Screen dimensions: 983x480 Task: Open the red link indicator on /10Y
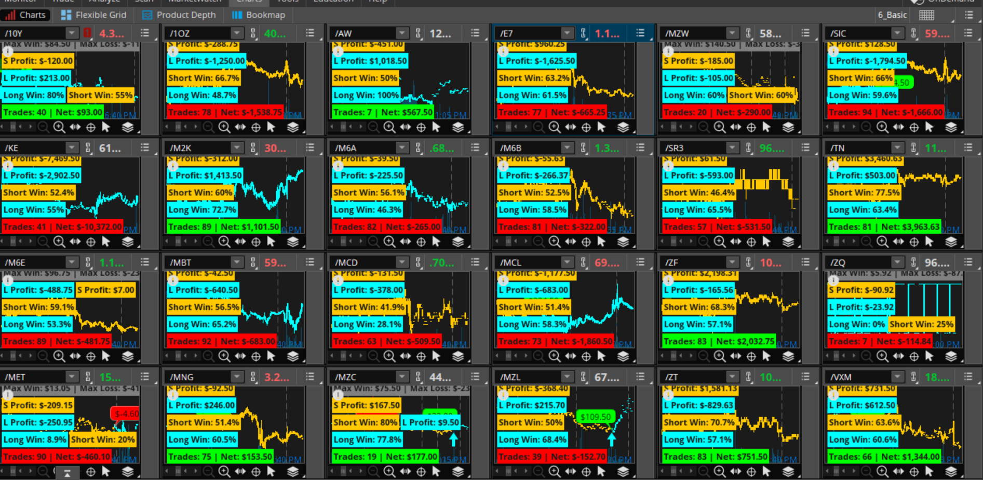pos(88,33)
